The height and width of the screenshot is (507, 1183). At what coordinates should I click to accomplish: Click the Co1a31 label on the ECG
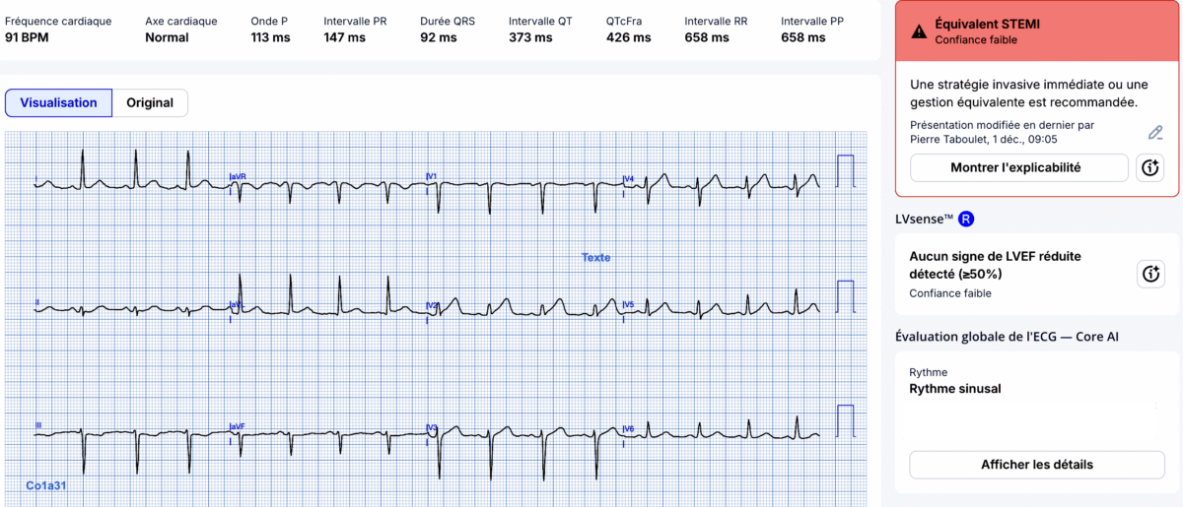(x=46, y=485)
